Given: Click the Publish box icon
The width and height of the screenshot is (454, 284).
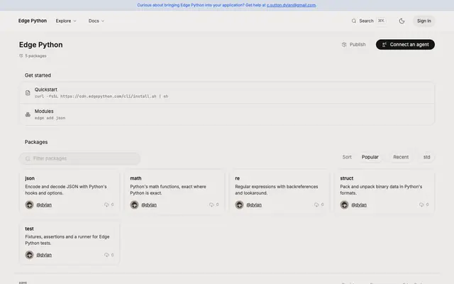Looking at the screenshot, I should point(344,45).
